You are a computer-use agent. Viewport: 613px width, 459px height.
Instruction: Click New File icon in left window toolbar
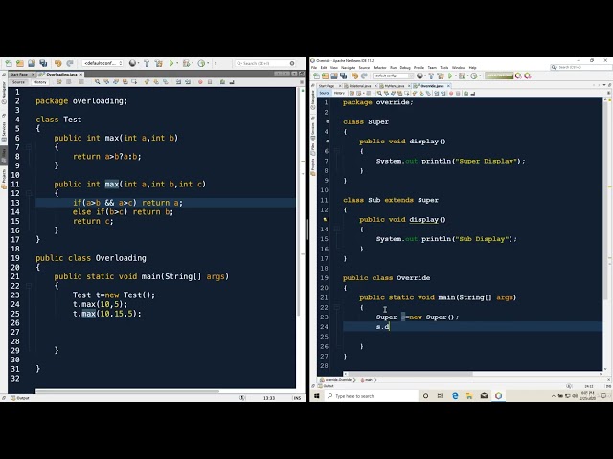tap(9, 63)
